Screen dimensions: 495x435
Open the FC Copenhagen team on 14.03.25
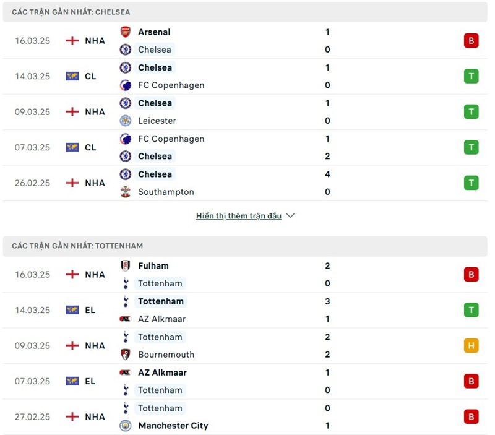pos(171,85)
